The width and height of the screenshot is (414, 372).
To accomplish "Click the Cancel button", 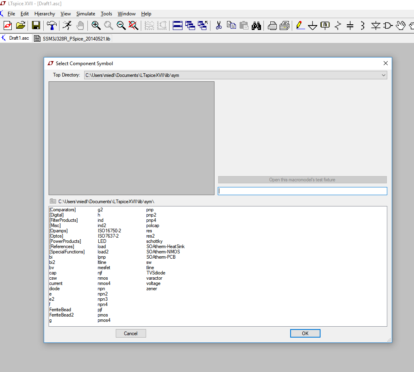I will (131, 334).
